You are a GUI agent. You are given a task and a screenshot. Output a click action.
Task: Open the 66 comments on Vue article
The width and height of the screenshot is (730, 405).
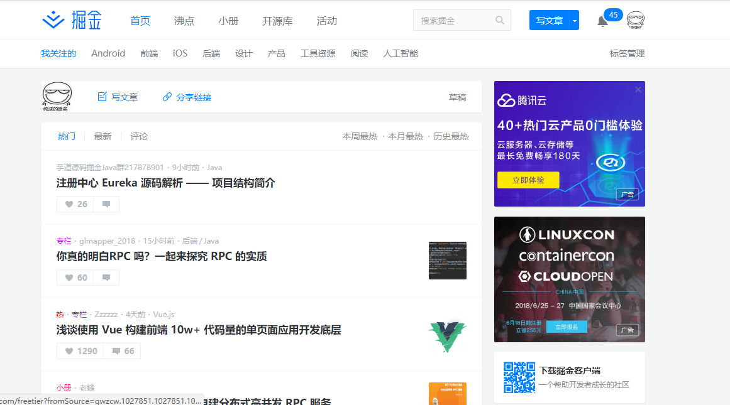click(x=123, y=351)
